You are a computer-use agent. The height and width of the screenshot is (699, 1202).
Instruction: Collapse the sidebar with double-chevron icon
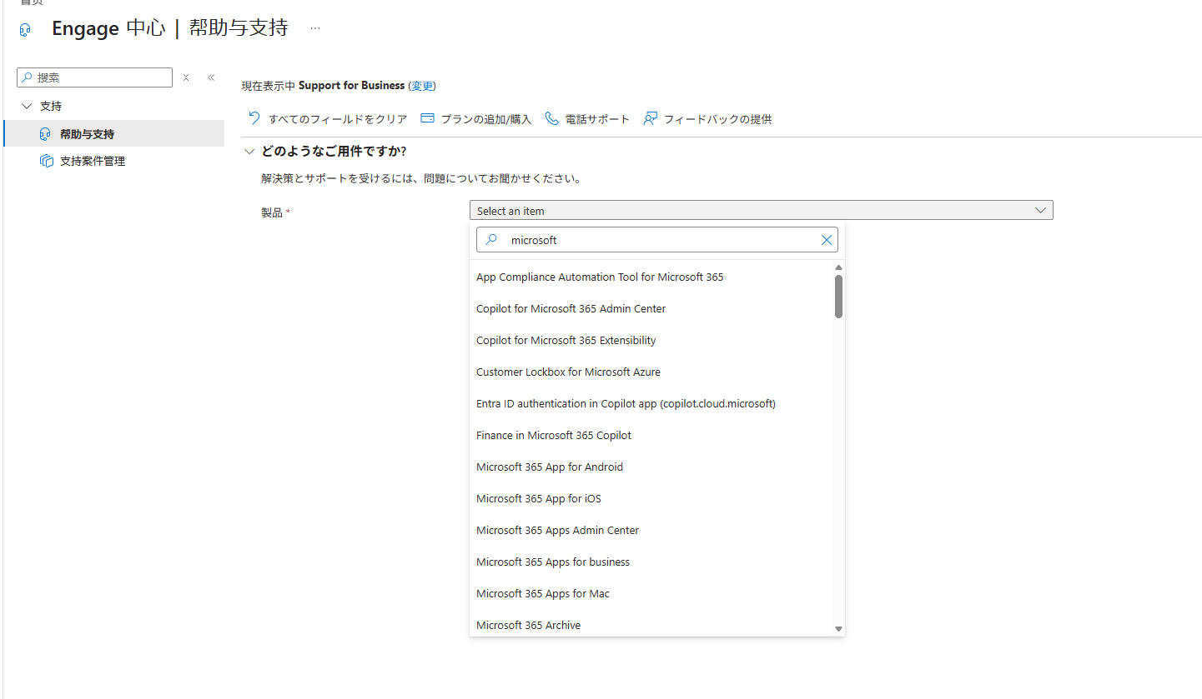pos(211,77)
